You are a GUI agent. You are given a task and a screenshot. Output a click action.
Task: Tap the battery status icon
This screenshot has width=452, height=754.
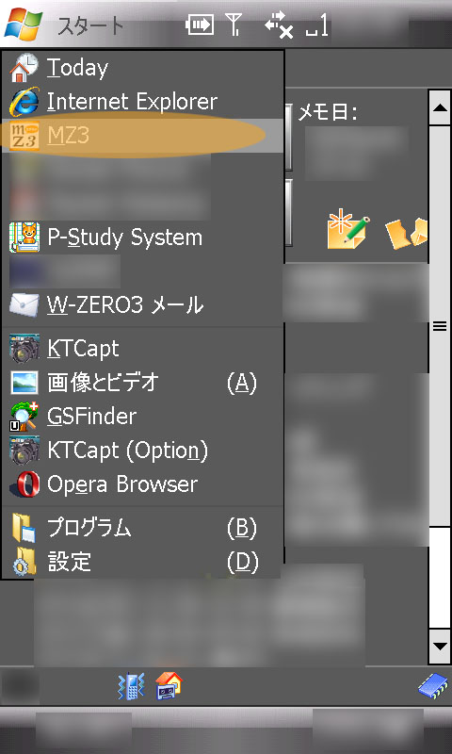click(x=200, y=25)
